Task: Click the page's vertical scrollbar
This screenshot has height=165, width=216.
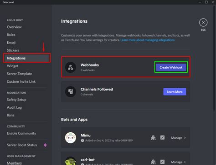Action: click(215, 58)
